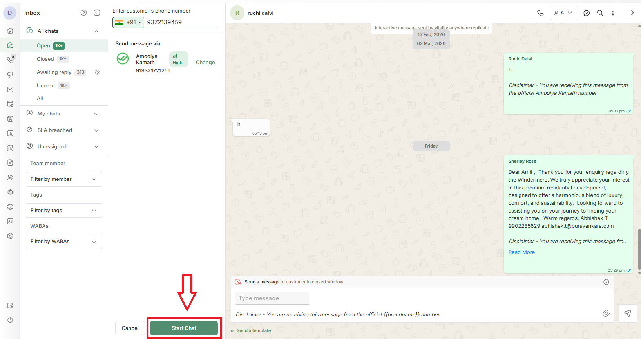
Task: Click the customer phone number input field
Action: (182, 22)
